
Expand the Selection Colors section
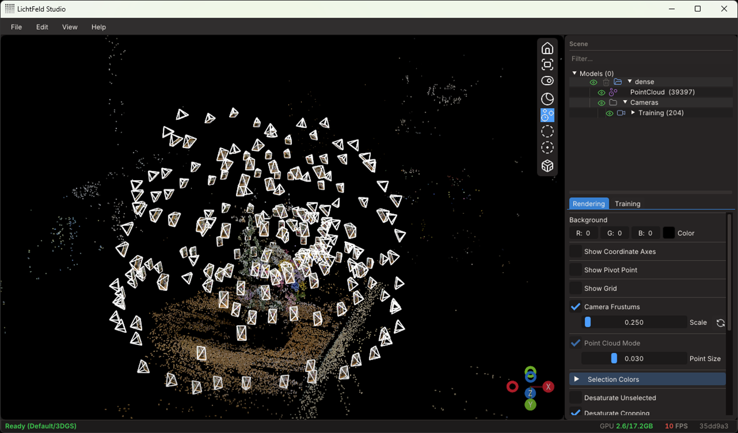point(576,379)
